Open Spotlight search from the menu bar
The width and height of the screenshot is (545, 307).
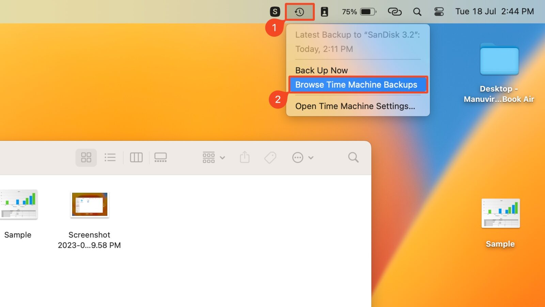click(417, 11)
